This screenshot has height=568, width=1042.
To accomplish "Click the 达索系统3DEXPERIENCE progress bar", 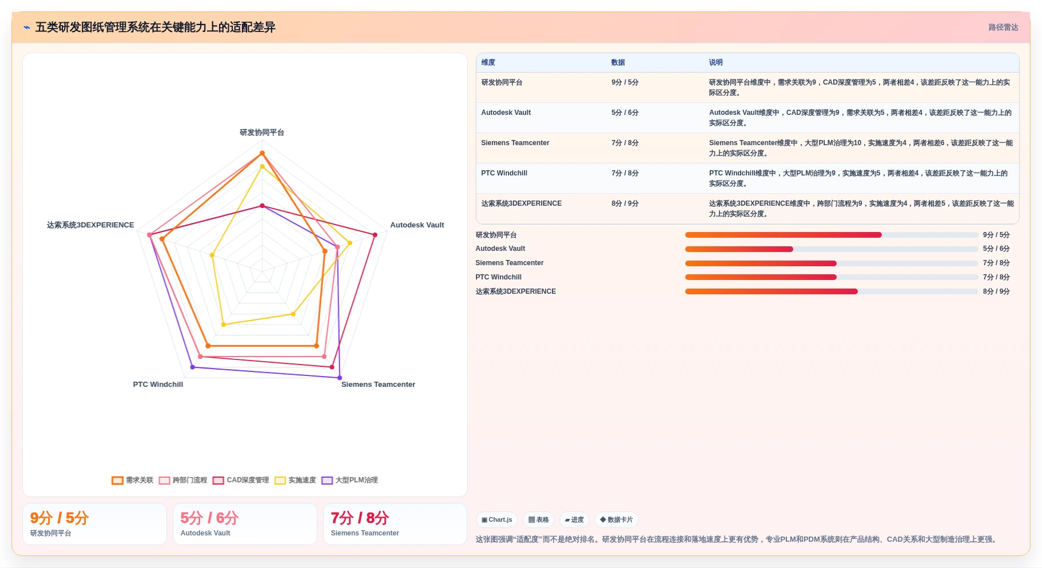I will coord(832,291).
